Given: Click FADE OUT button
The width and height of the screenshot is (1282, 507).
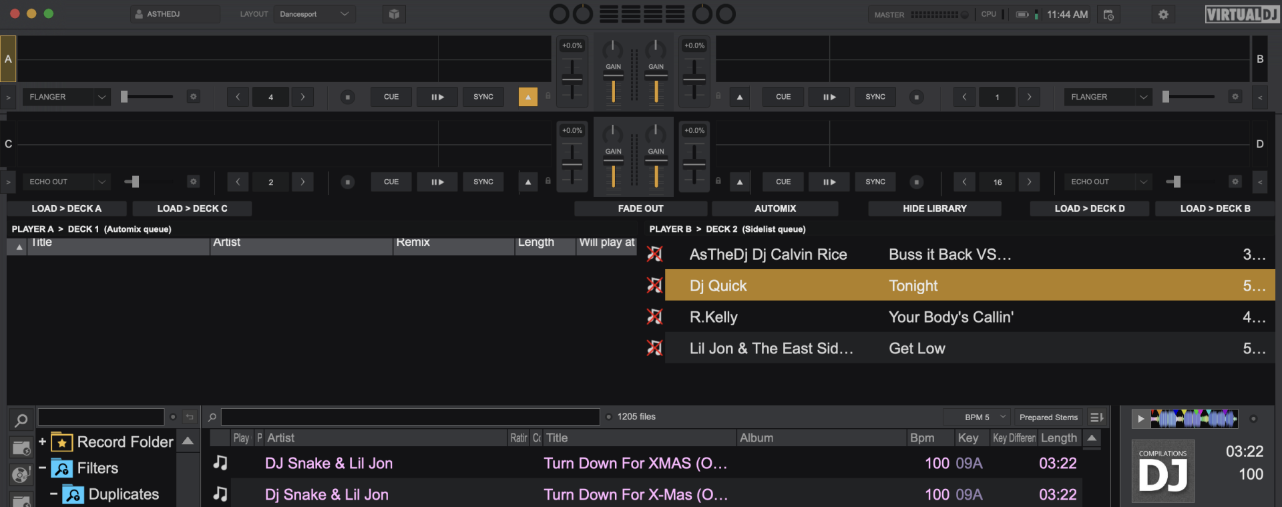Looking at the screenshot, I should (640, 208).
